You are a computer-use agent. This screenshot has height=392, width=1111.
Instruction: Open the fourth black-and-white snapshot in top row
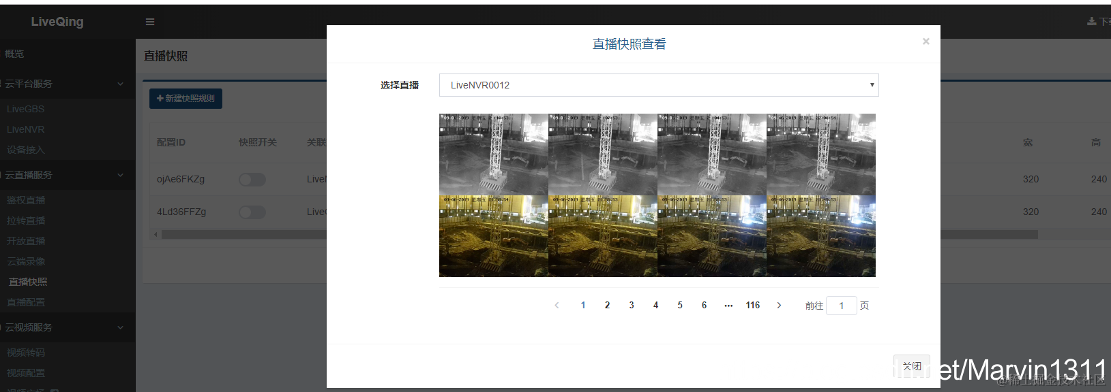821,154
